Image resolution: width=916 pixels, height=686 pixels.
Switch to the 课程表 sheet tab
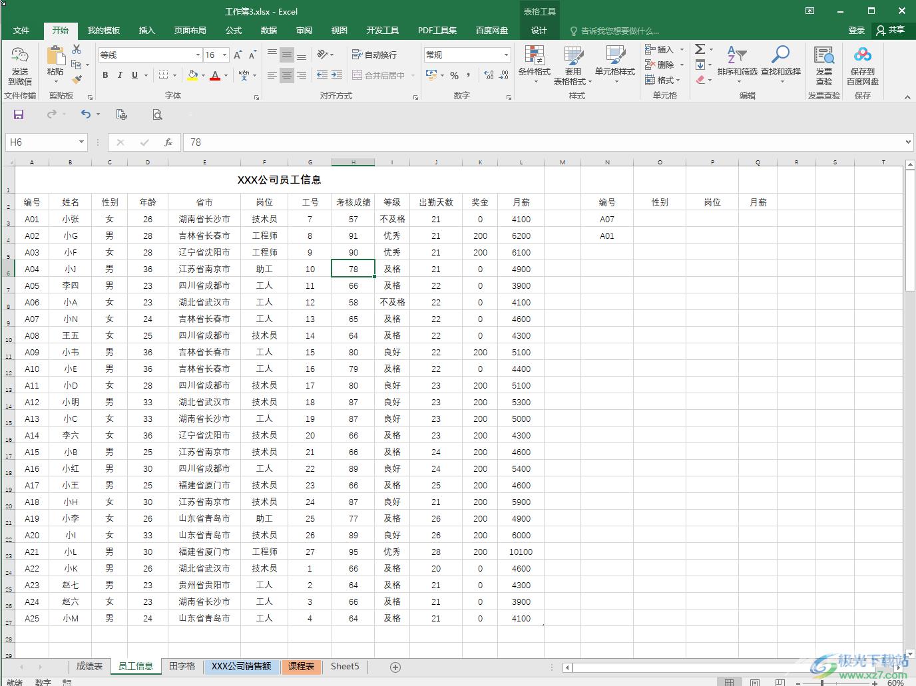pos(301,666)
